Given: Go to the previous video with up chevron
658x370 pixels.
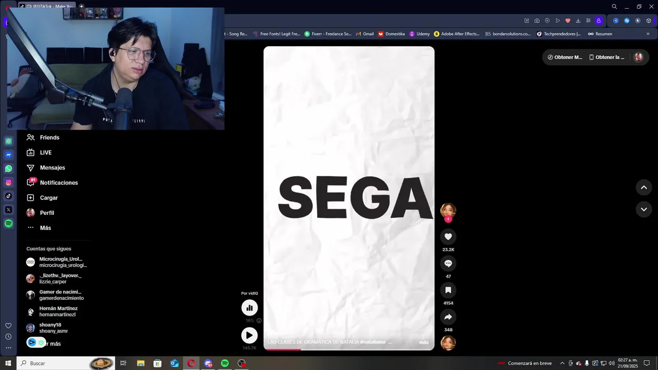Looking at the screenshot, I should pyautogui.click(x=644, y=188).
